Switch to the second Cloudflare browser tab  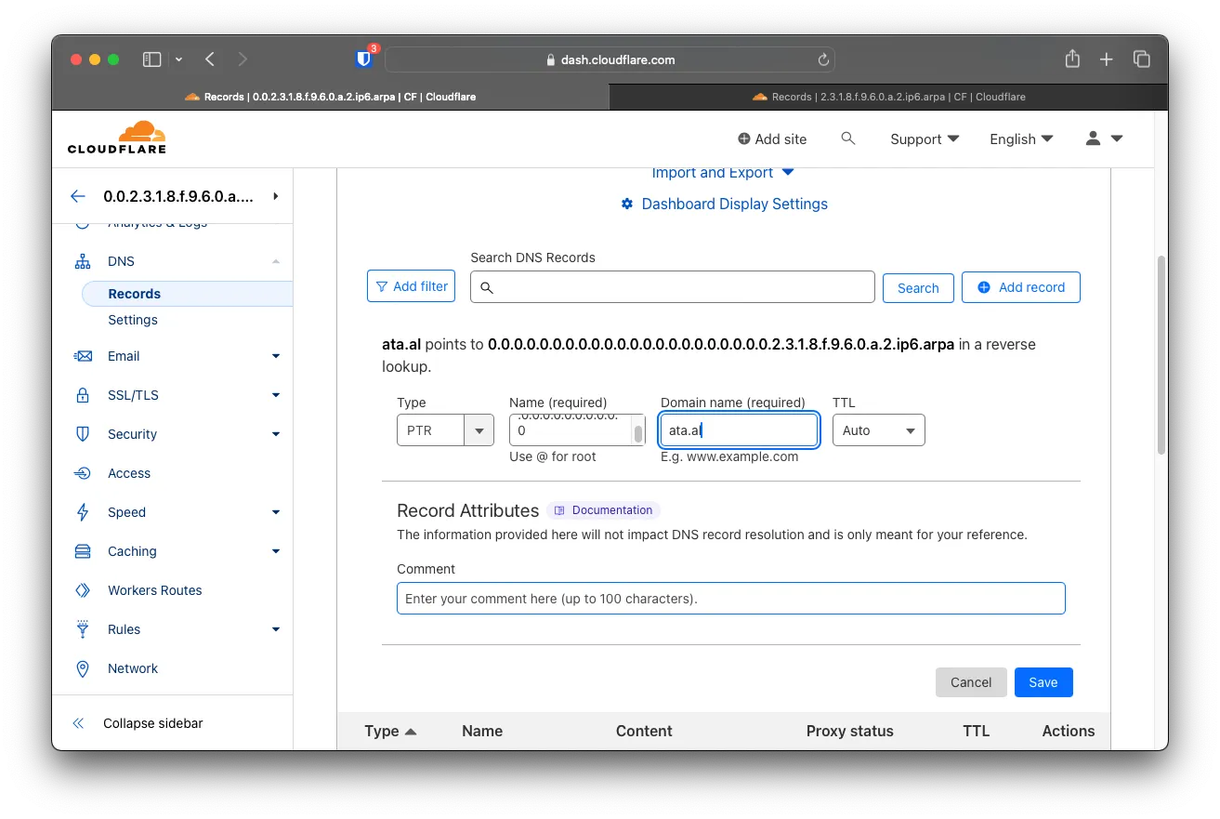coord(888,97)
